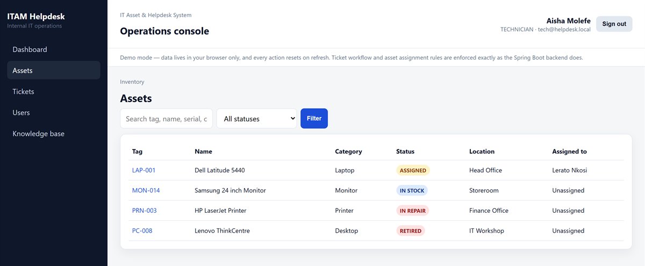Click the Status column header
Screen dimensions: 645x266
[405, 152]
